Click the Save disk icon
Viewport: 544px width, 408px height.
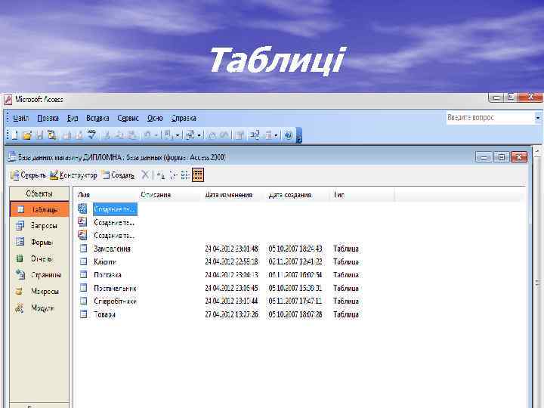pos(39,135)
